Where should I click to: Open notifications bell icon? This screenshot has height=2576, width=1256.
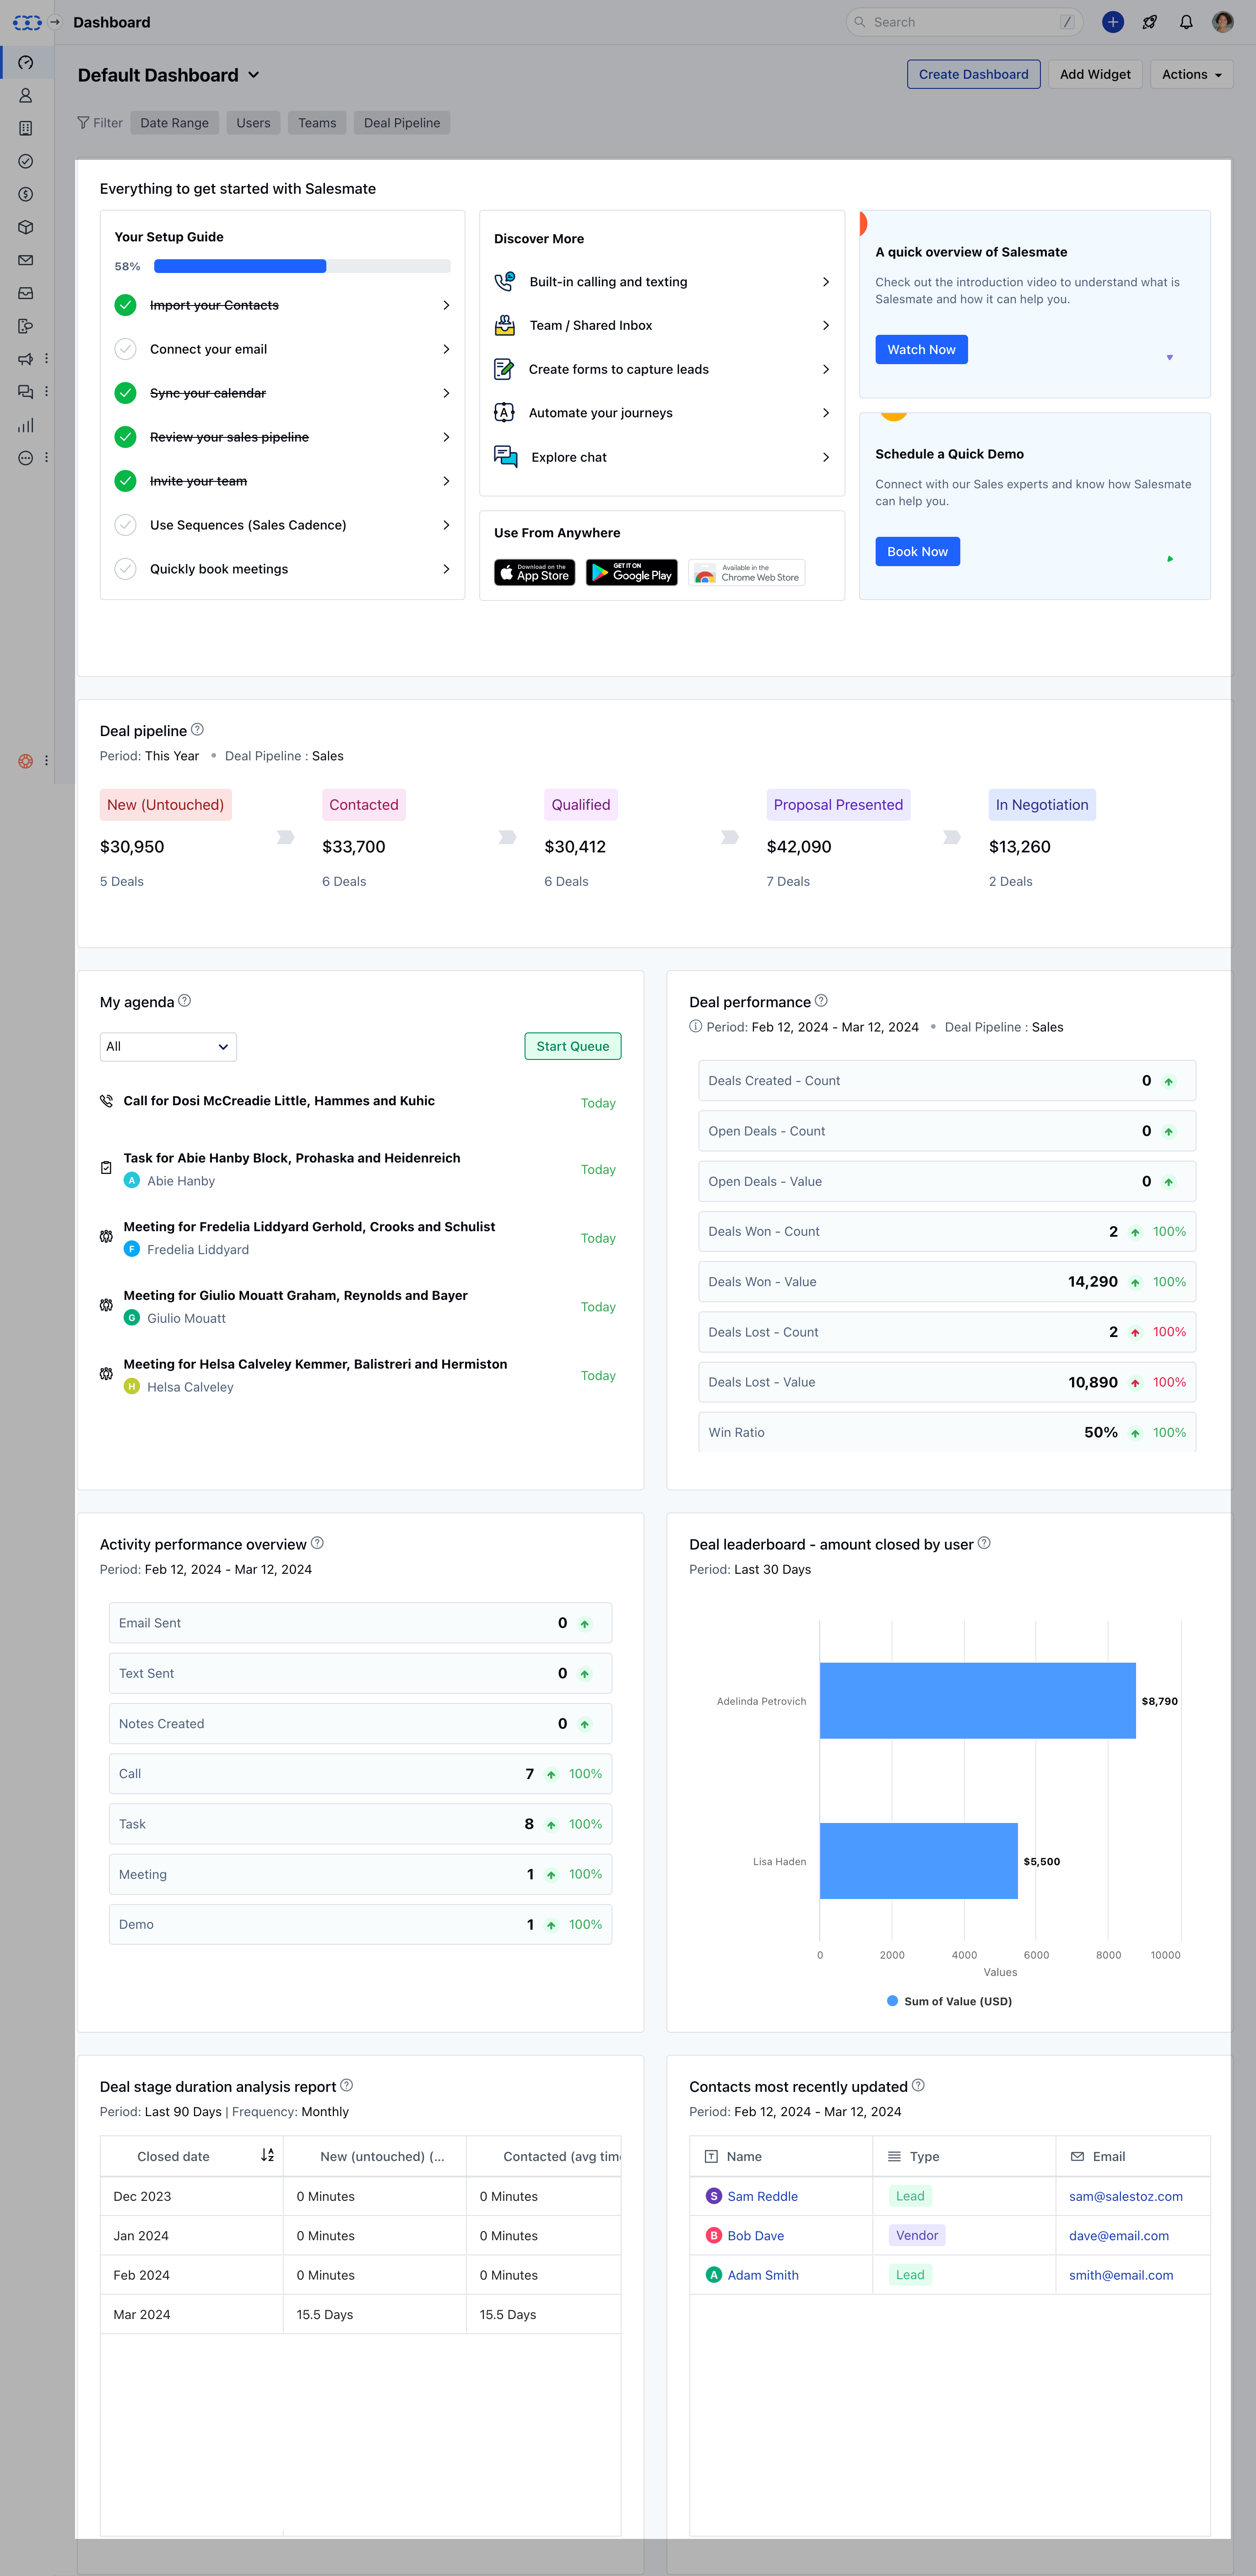(x=1186, y=22)
